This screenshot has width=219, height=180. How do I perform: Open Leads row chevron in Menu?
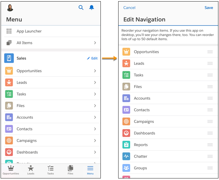[95, 82]
